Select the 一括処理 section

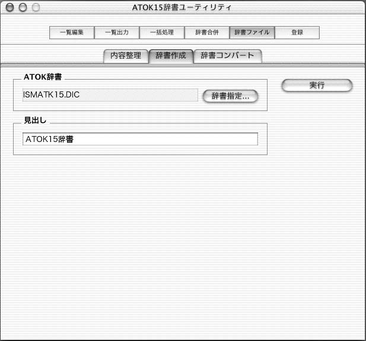[162, 33]
